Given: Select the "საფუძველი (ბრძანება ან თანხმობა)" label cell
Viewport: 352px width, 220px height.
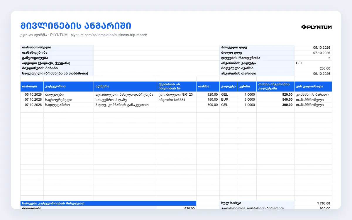Looking at the screenshot, I should 57,73.
